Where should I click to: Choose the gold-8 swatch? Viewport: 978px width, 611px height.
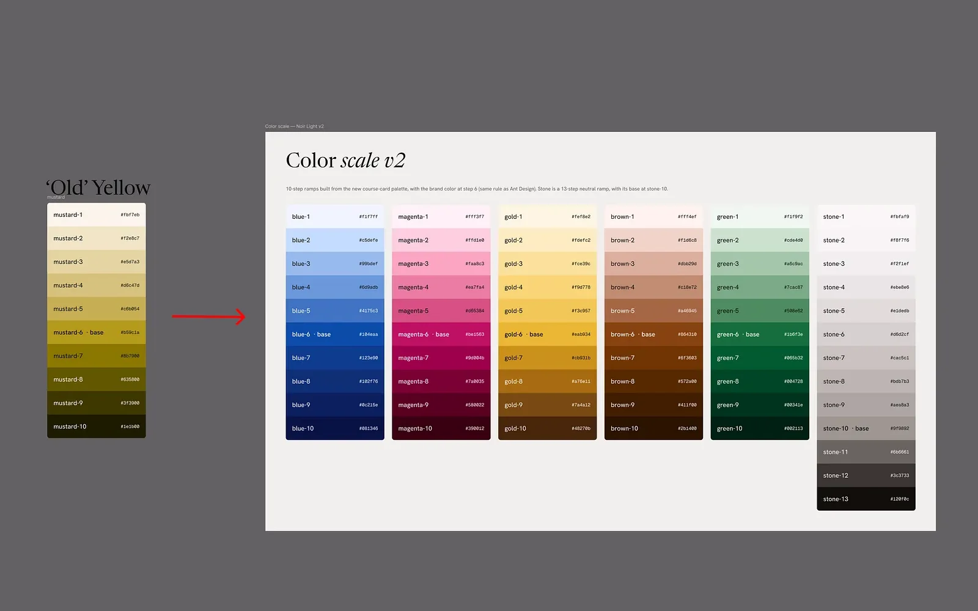tap(548, 381)
